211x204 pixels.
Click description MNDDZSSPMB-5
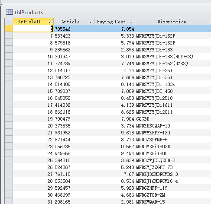pyautogui.click(x=152, y=140)
